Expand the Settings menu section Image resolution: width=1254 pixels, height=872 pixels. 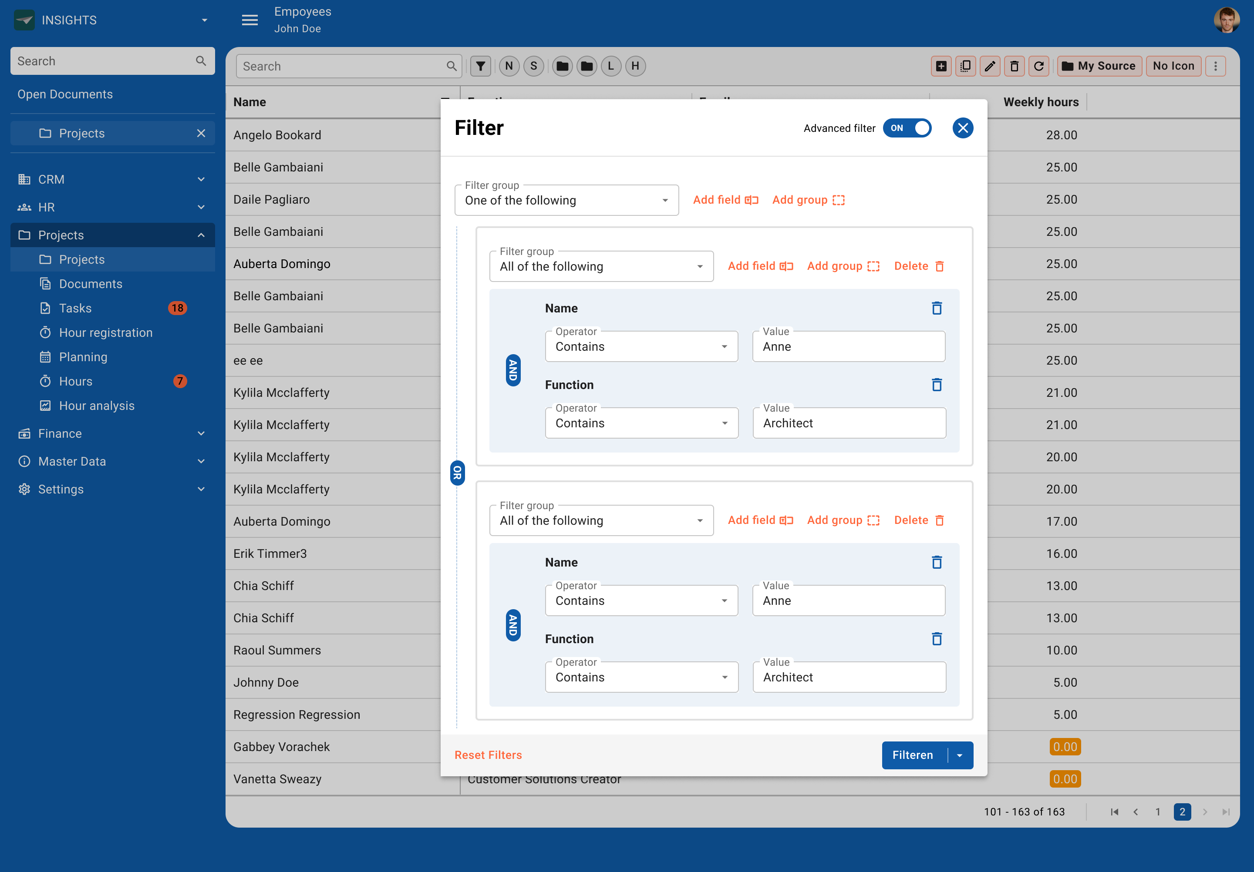(x=112, y=489)
